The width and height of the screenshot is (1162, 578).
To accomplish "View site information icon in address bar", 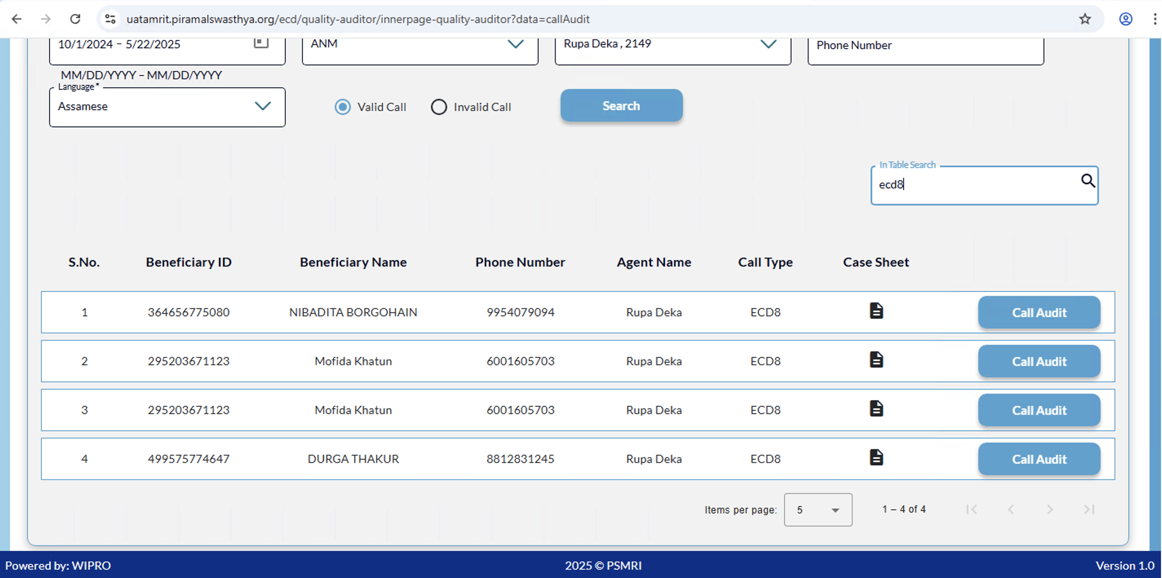I will [x=110, y=19].
